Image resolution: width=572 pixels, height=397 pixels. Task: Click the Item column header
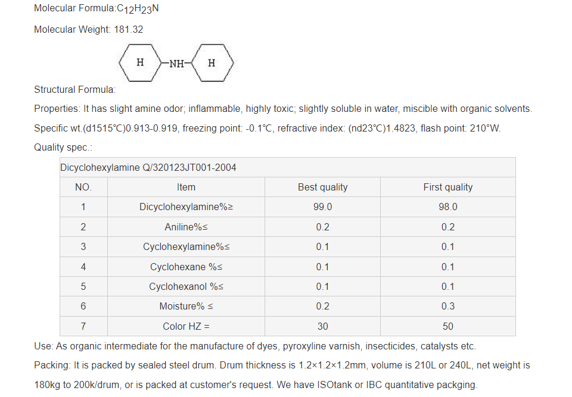(186, 187)
